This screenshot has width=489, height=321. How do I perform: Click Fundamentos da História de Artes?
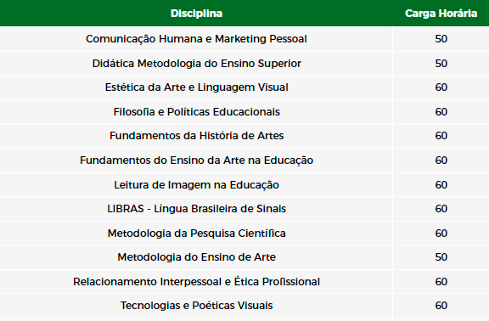[196, 135]
